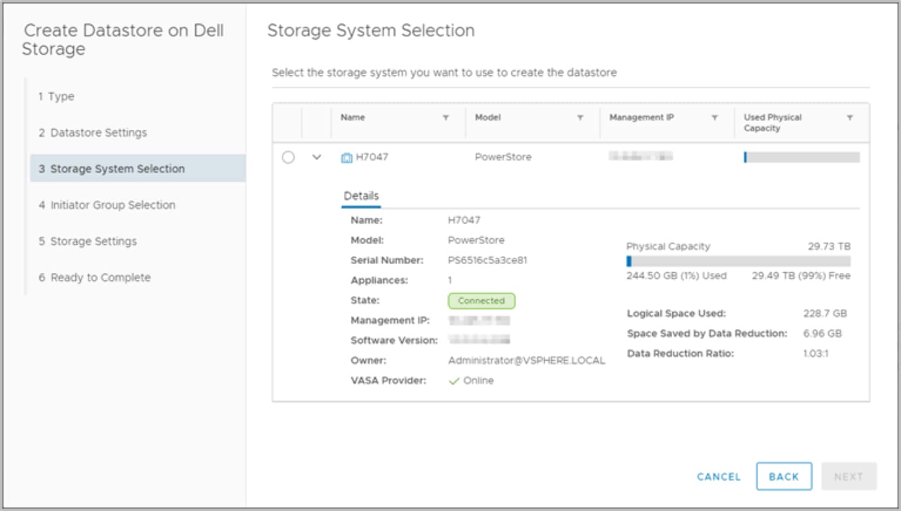Collapse the H7047 row details chevron
Screen dimensions: 901x511
pyautogui.click(x=317, y=157)
